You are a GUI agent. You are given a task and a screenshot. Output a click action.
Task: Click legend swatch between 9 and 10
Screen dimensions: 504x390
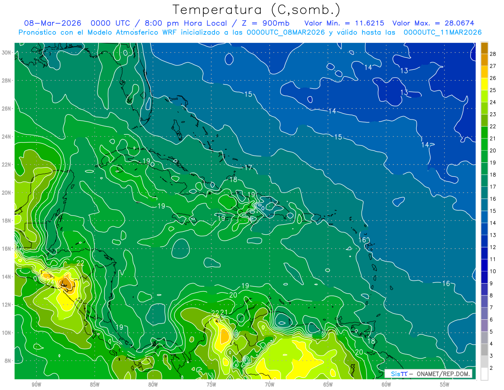pos(484,277)
